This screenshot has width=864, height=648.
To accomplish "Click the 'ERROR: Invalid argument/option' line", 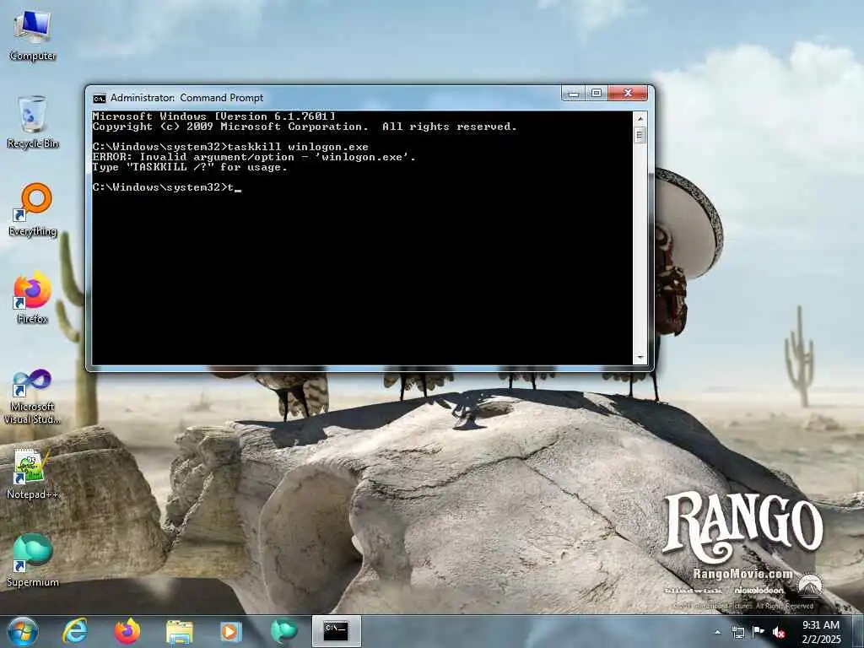I will [253, 157].
